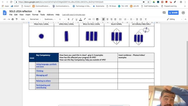
Task: Open the Flipped Learning bookmark
Action: pos(169,6)
